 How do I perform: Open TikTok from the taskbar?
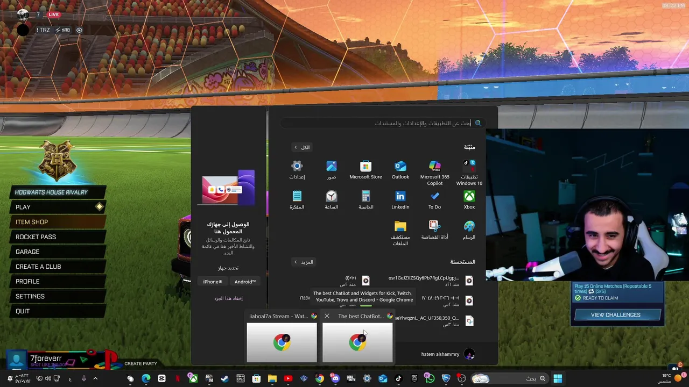pos(398,379)
